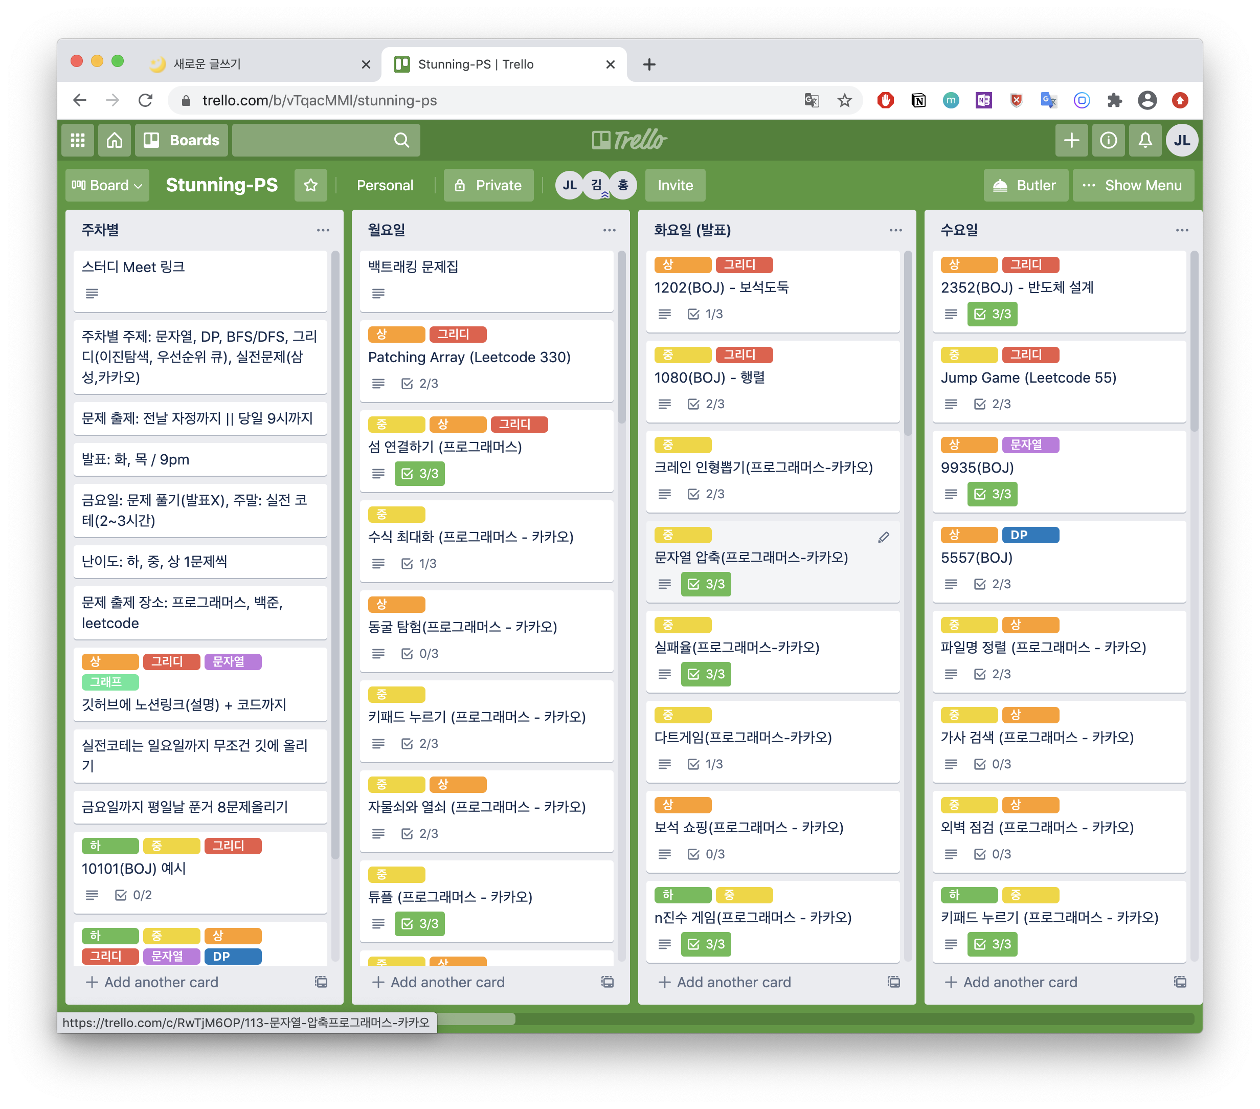The height and width of the screenshot is (1109, 1260).
Task: Open the Trello apps grid icon
Action: coord(78,141)
